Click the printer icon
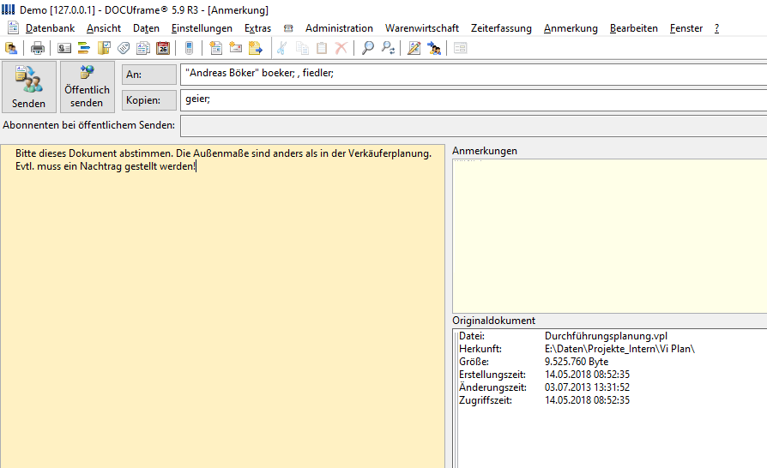Image resolution: width=767 pixels, height=468 pixels. [x=37, y=48]
